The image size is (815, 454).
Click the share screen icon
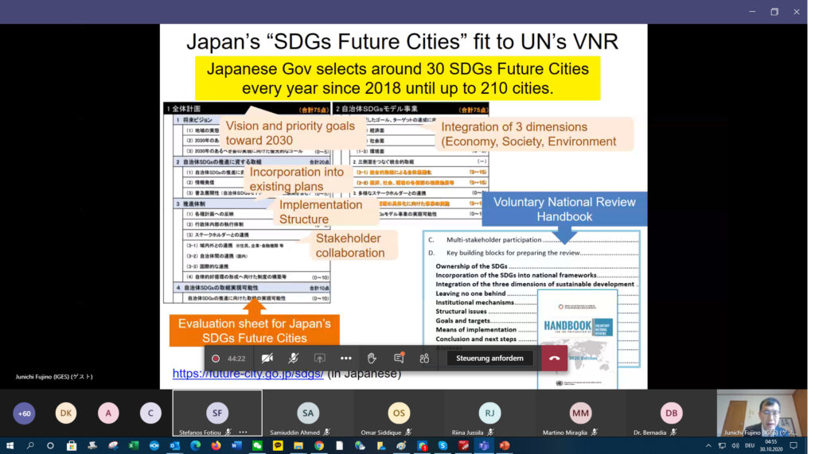click(x=320, y=359)
